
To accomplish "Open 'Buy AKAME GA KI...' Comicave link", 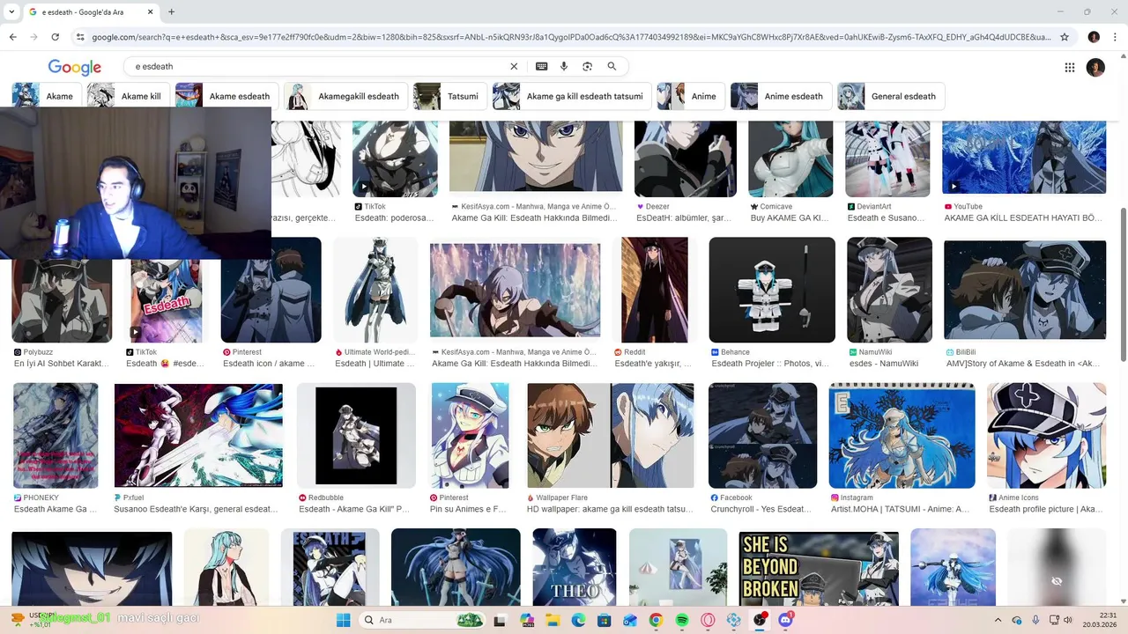I will pyautogui.click(x=789, y=217).
